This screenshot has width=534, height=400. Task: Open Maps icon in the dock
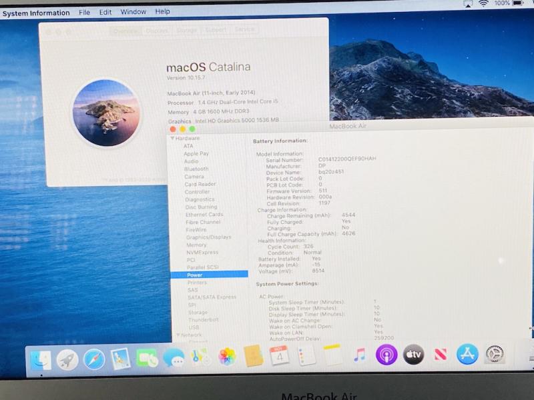(201, 357)
